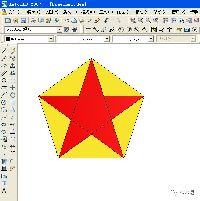Click the Chamfer tool

(13, 154)
